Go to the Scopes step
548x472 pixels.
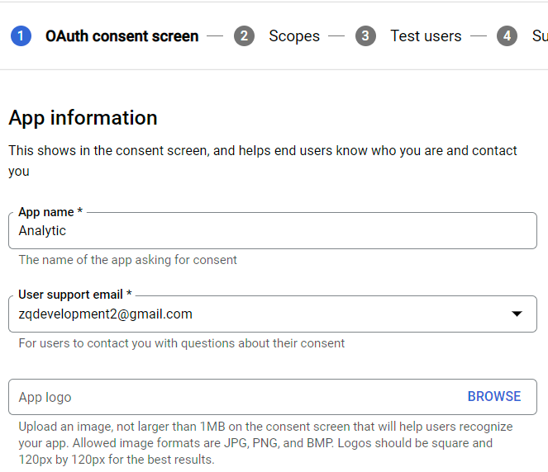click(294, 36)
